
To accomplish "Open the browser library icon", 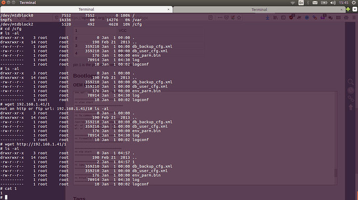I will [x=276, y=18].
